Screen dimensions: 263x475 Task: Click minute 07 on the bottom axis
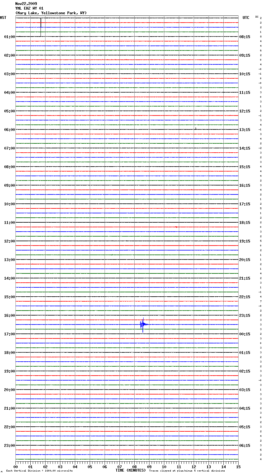click(x=119, y=467)
